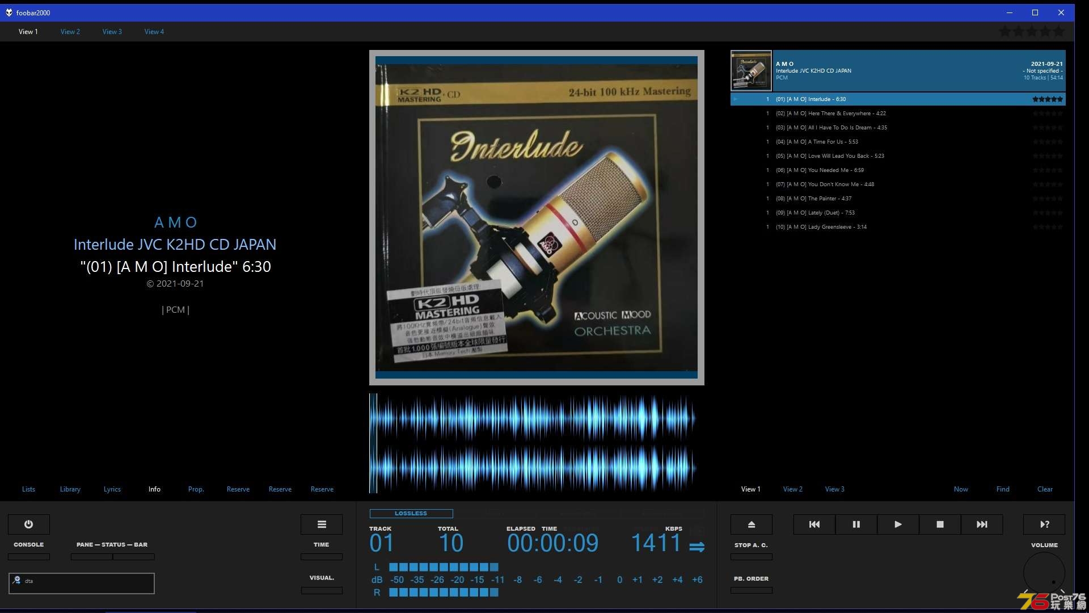The image size is (1089, 613).
Task: Switch to the top View 1 tab
Action: [28, 32]
